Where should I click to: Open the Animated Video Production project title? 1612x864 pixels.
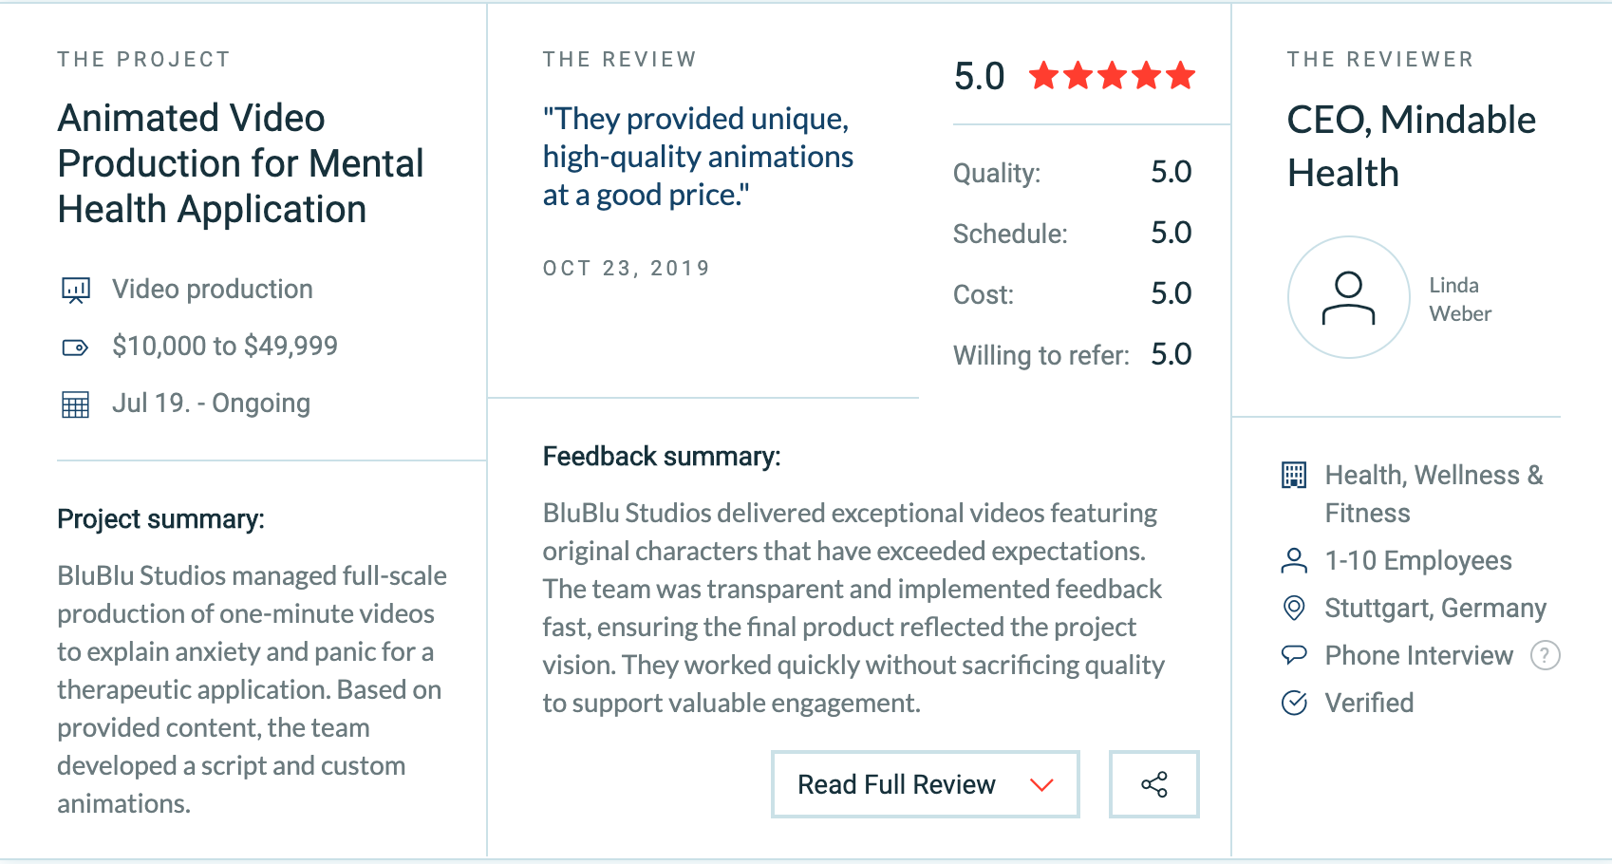coord(240,163)
